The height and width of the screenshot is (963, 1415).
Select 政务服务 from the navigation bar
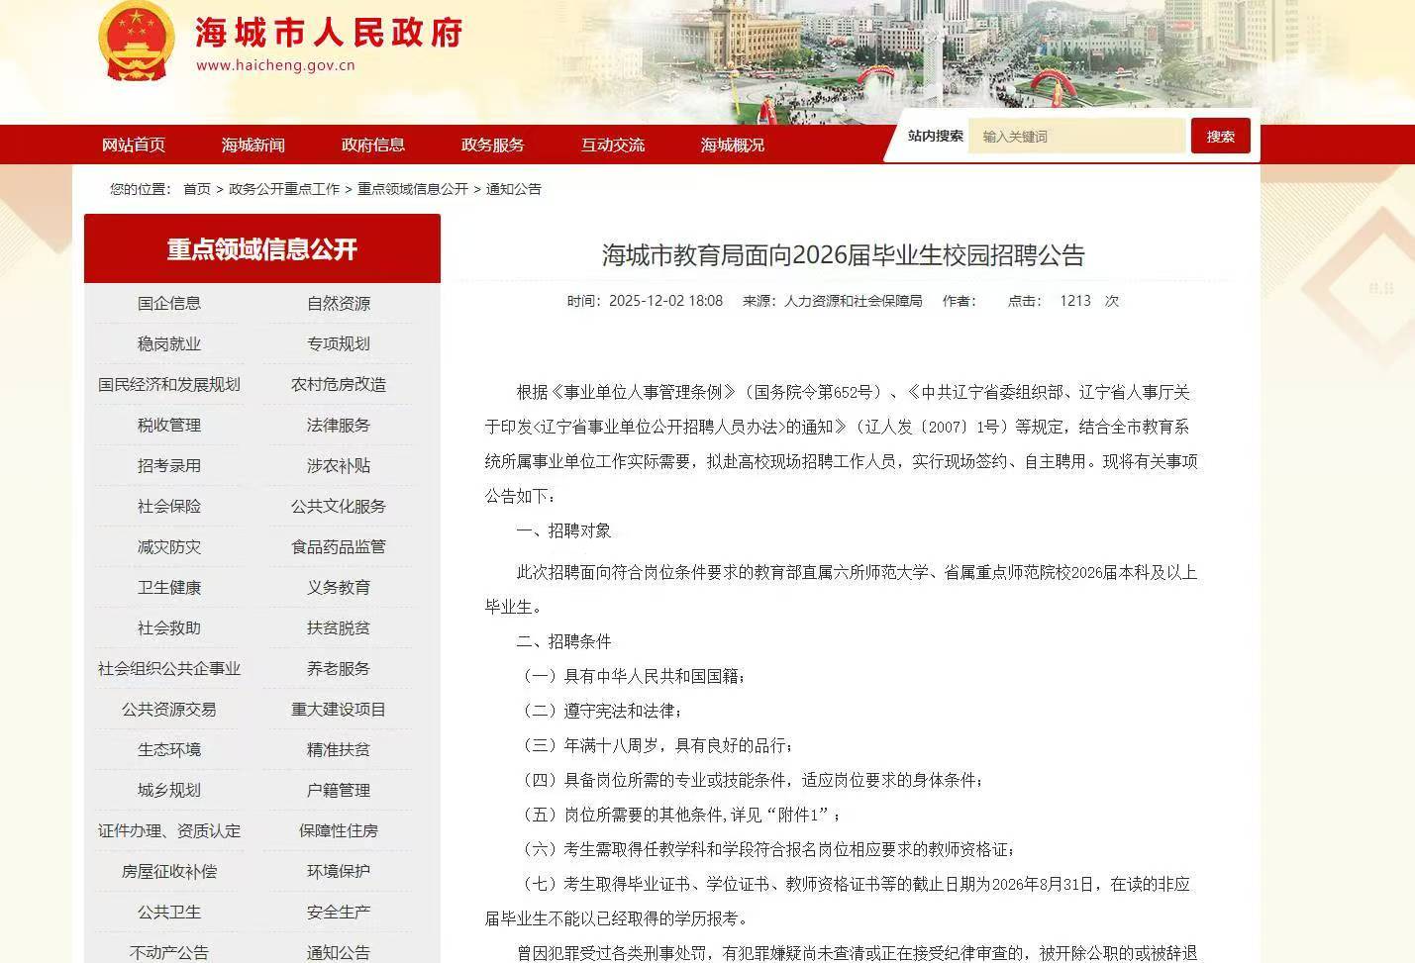(491, 144)
